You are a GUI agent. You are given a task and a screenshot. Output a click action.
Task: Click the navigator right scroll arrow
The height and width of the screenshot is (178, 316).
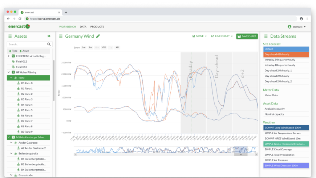pyautogui.click(x=256, y=155)
